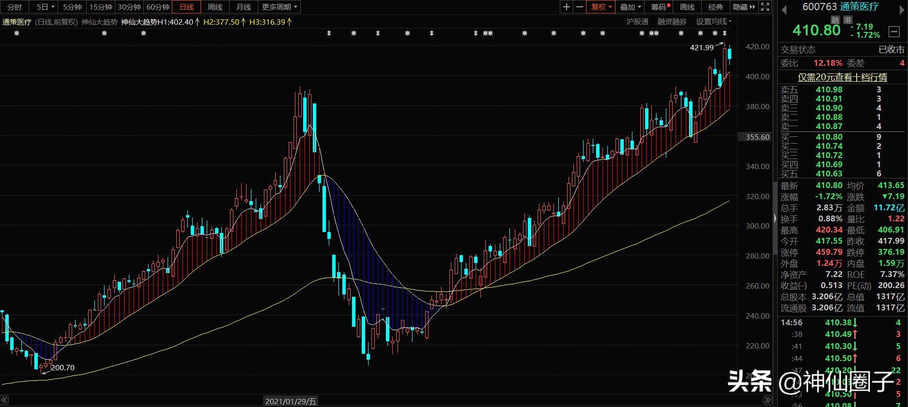Click the 200.70 low price label
This screenshot has width=908, height=407.
(x=63, y=368)
